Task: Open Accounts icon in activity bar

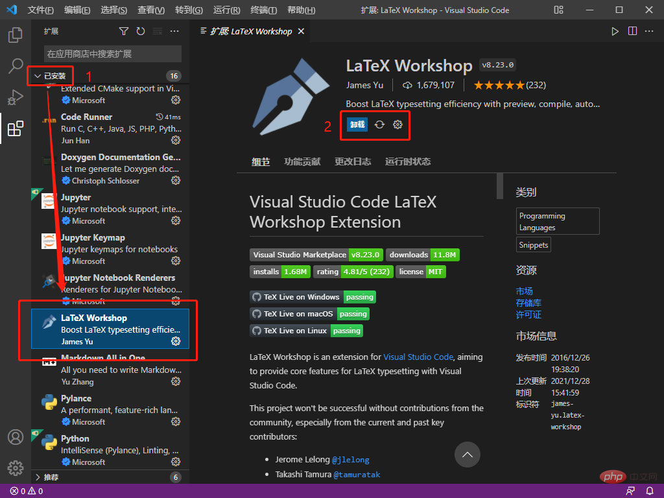Action: click(16, 437)
